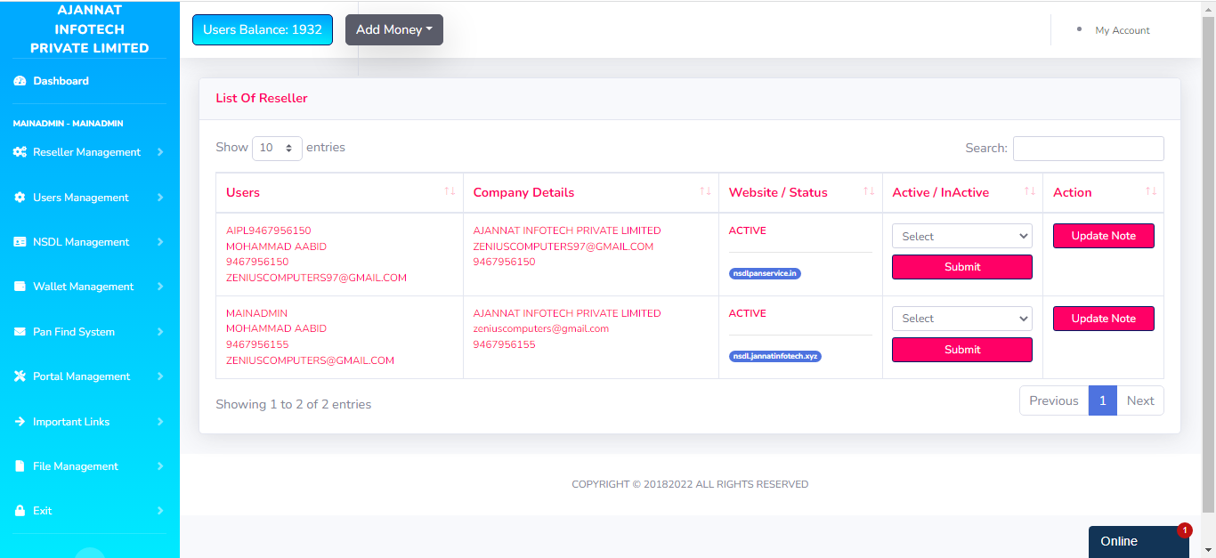This screenshot has width=1216, height=558.
Task: Click the Reseller Management gears icon
Action: (x=20, y=152)
